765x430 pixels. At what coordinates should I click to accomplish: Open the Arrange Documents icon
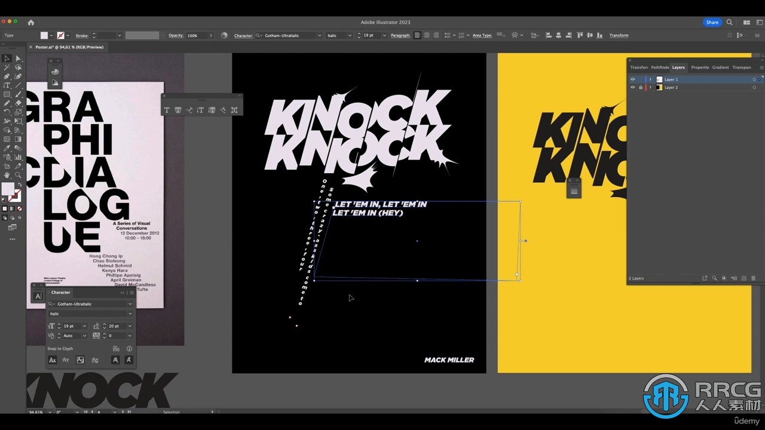pos(746,22)
